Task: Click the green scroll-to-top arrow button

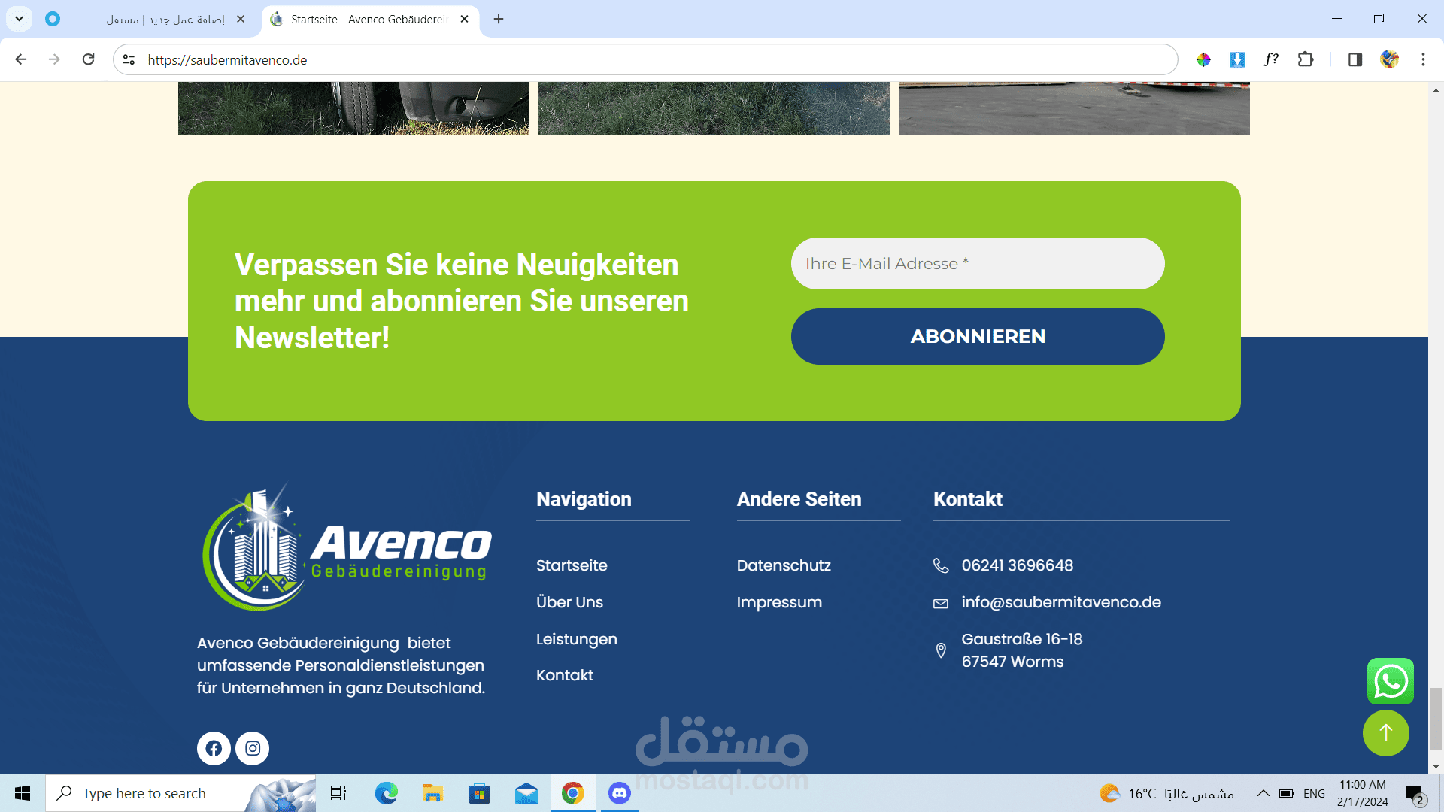Action: [1385, 733]
